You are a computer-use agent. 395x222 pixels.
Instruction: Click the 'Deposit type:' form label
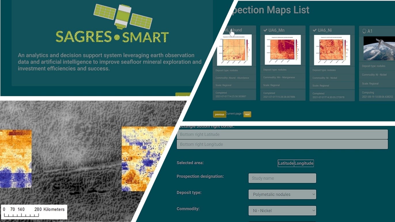tap(189, 193)
